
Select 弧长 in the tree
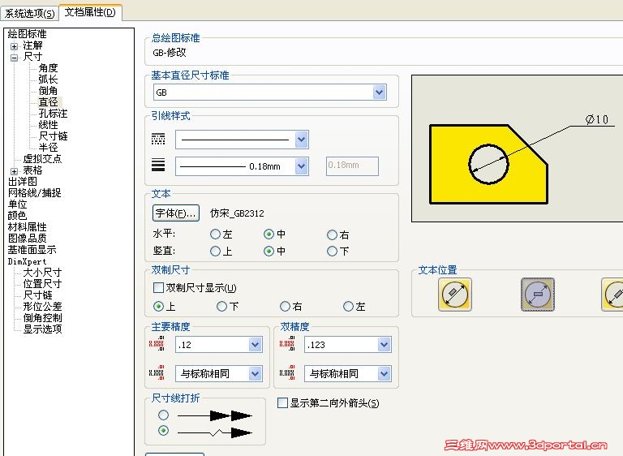tap(48, 80)
